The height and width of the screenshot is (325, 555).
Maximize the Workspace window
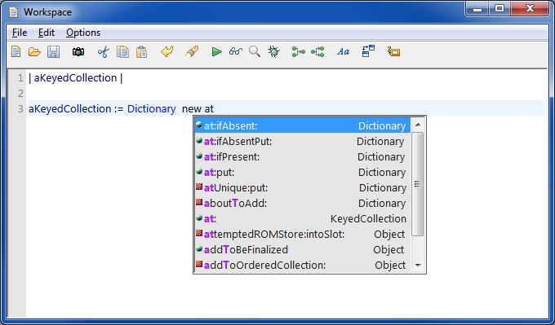point(499,9)
